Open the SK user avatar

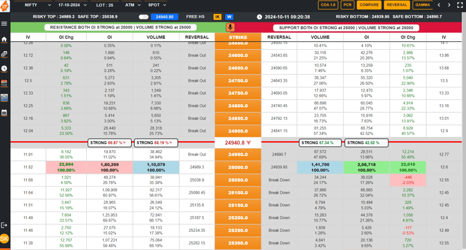(4, 238)
